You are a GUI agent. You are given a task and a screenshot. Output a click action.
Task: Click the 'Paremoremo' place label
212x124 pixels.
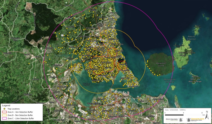coord(74,47)
